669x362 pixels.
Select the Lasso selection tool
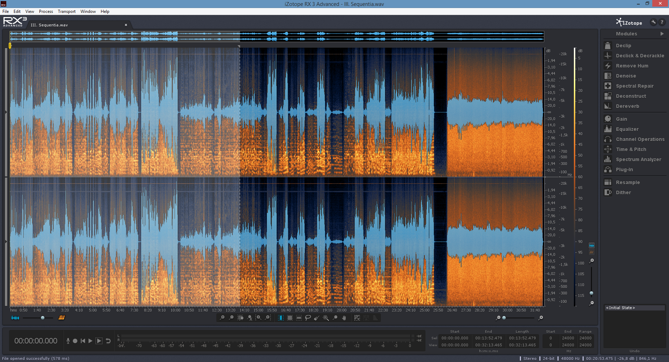308,318
